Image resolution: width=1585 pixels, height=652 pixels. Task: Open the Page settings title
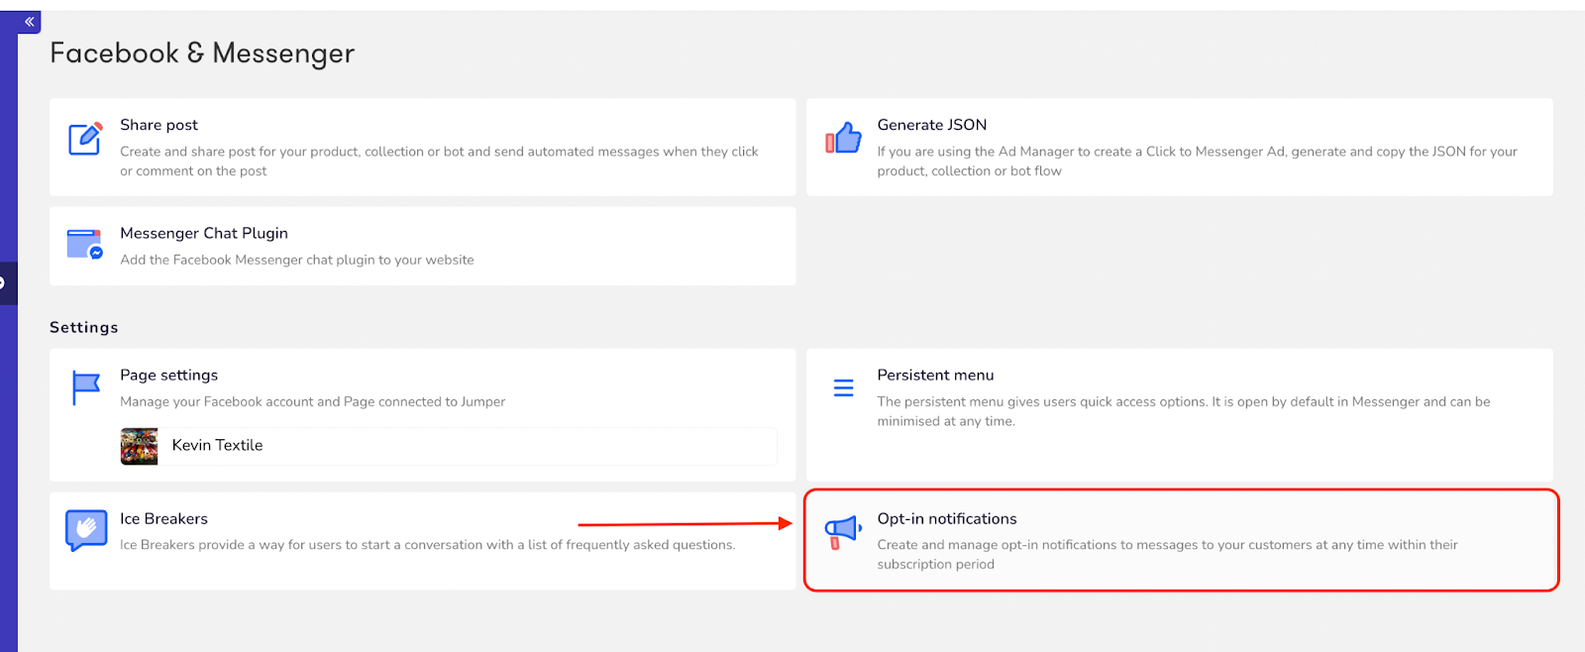pos(168,375)
